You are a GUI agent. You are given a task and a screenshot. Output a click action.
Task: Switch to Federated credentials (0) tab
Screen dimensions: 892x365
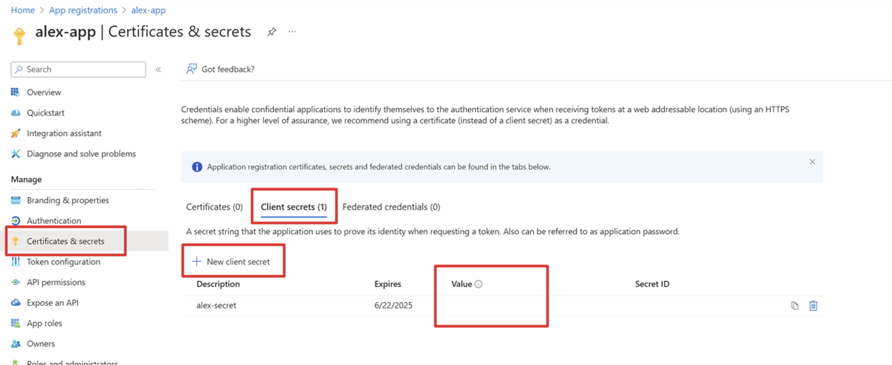tap(391, 207)
